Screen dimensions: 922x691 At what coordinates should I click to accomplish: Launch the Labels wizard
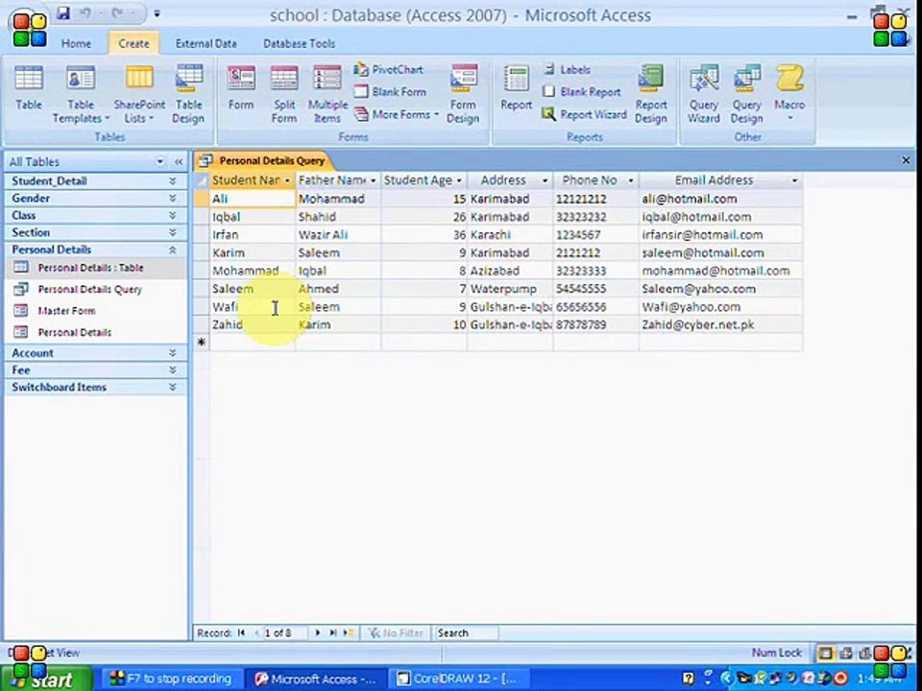tap(567, 69)
